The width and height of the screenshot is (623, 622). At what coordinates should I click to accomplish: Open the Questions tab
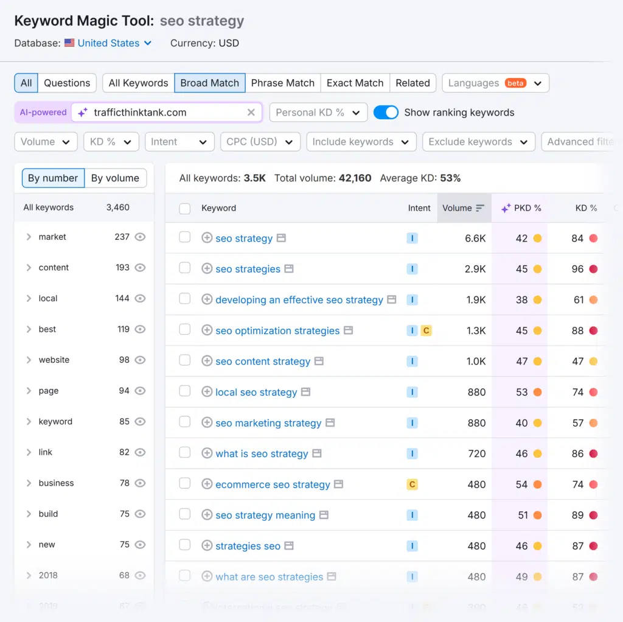click(x=67, y=83)
